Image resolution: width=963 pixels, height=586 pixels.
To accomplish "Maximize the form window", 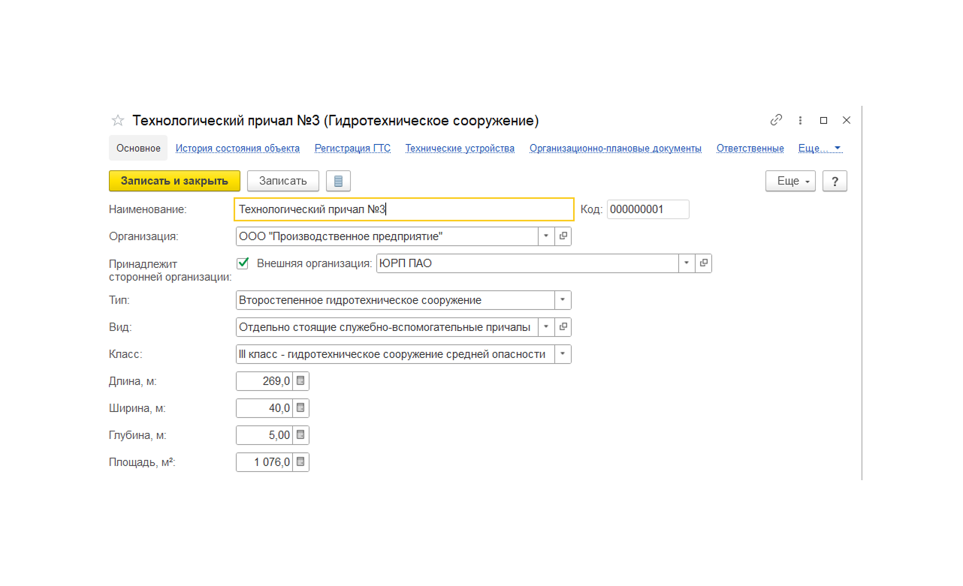I will (x=823, y=120).
